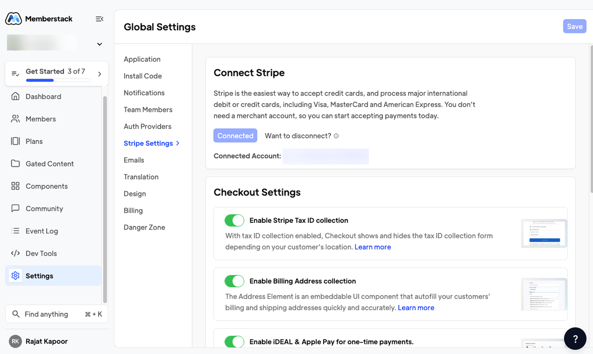593x354 pixels.
Task: Open the app switcher dropdown chevron
Action: (x=99, y=44)
